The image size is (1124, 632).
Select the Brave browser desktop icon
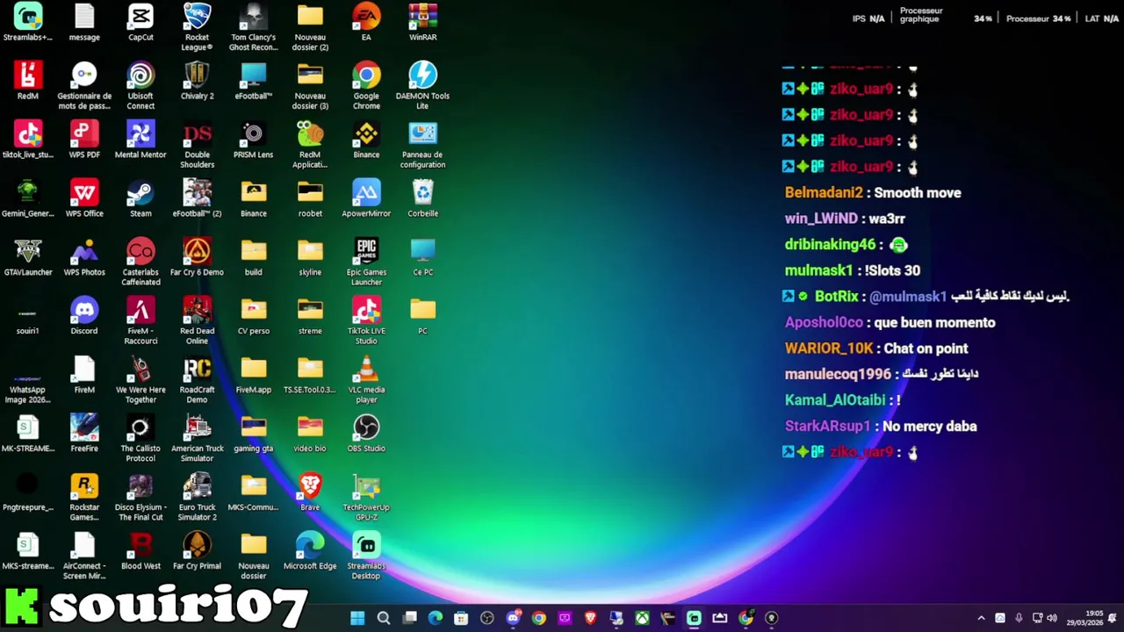pos(310,492)
